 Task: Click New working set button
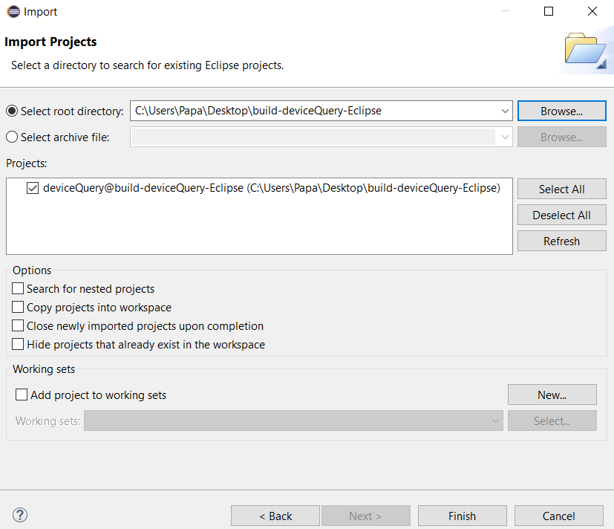coord(552,395)
